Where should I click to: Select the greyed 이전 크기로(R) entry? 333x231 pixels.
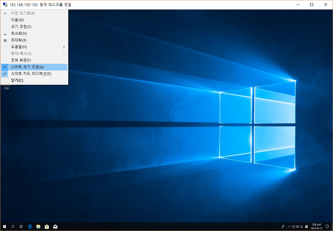tap(34, 13)
